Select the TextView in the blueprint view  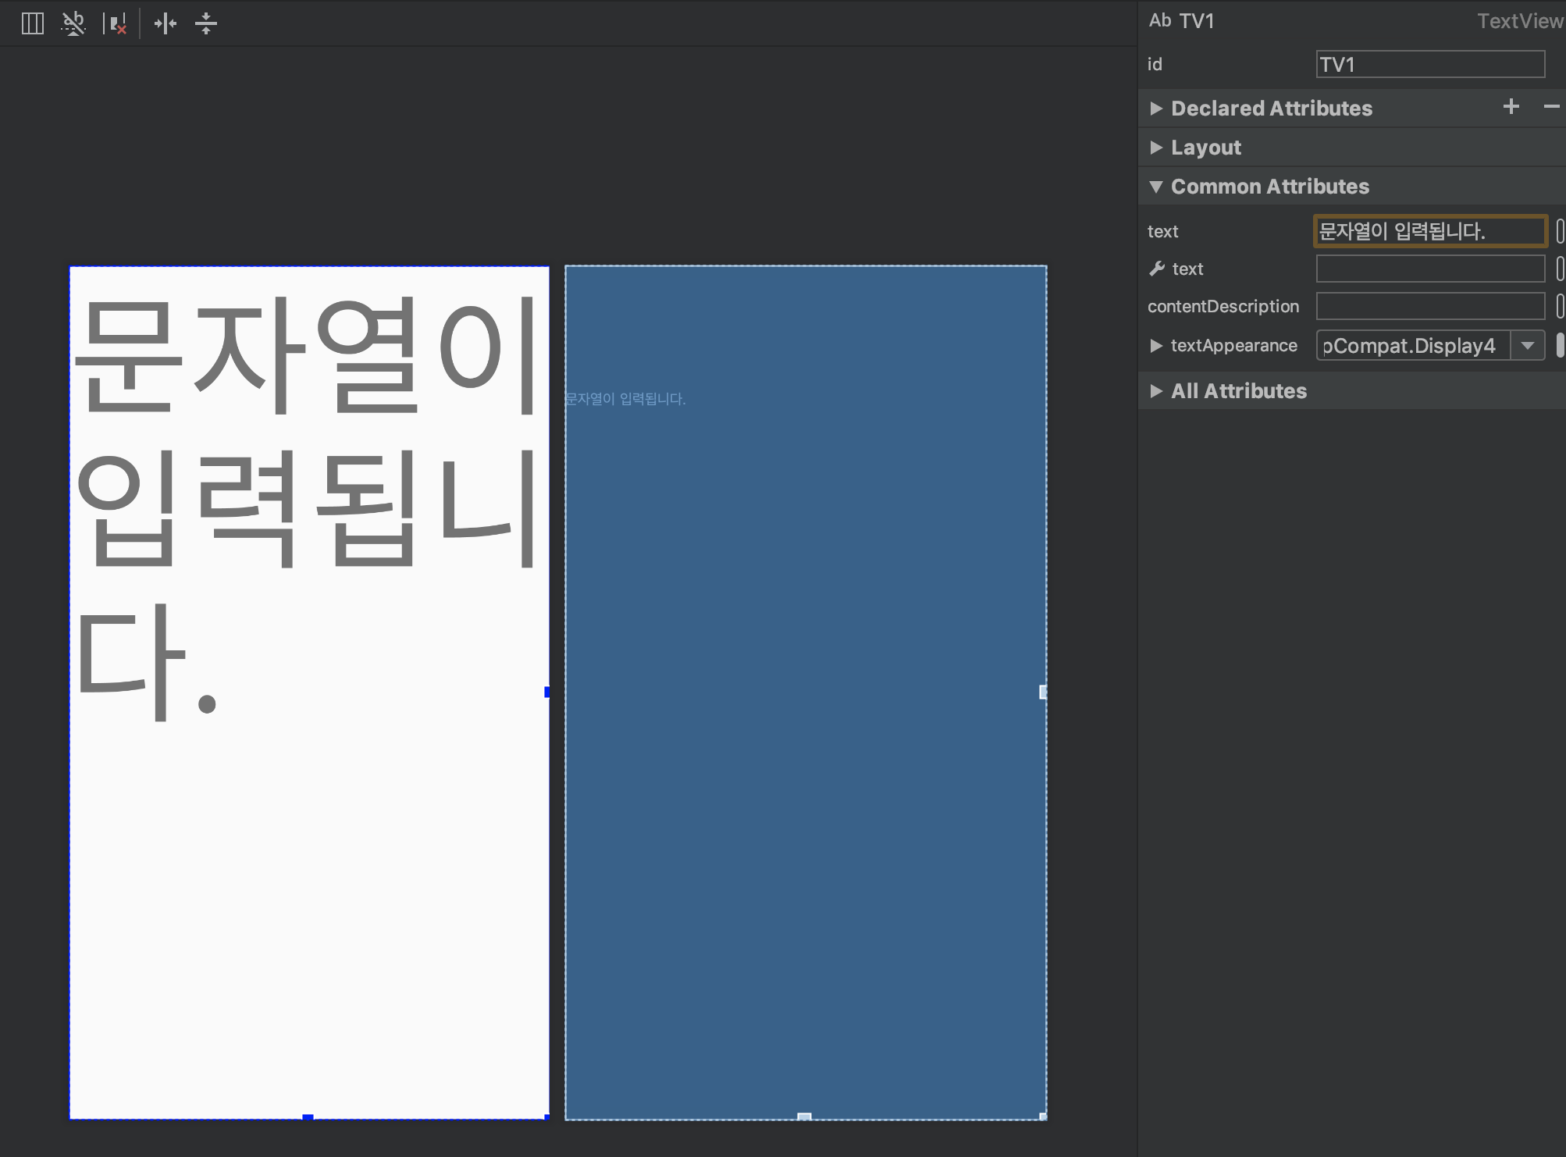click(625, 399)
